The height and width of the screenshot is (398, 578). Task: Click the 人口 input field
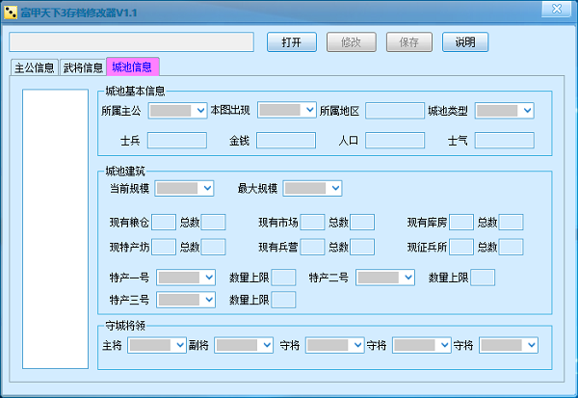(395, 141)
